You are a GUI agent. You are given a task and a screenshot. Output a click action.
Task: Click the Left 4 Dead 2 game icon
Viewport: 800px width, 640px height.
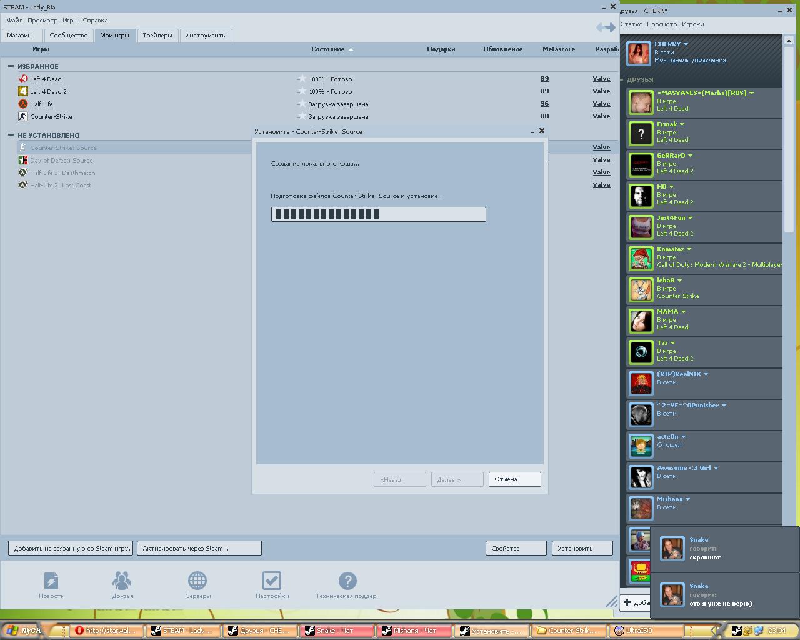[x=23, y=91]
